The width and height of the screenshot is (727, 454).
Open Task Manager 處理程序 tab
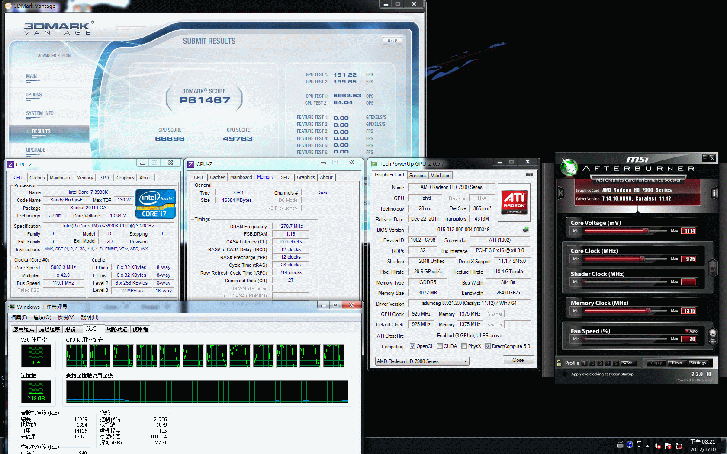(x=50, y=329)
